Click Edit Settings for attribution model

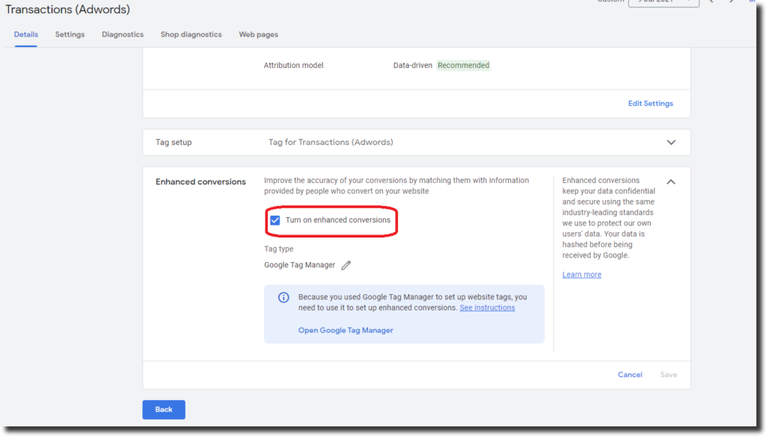click(650, 103)
